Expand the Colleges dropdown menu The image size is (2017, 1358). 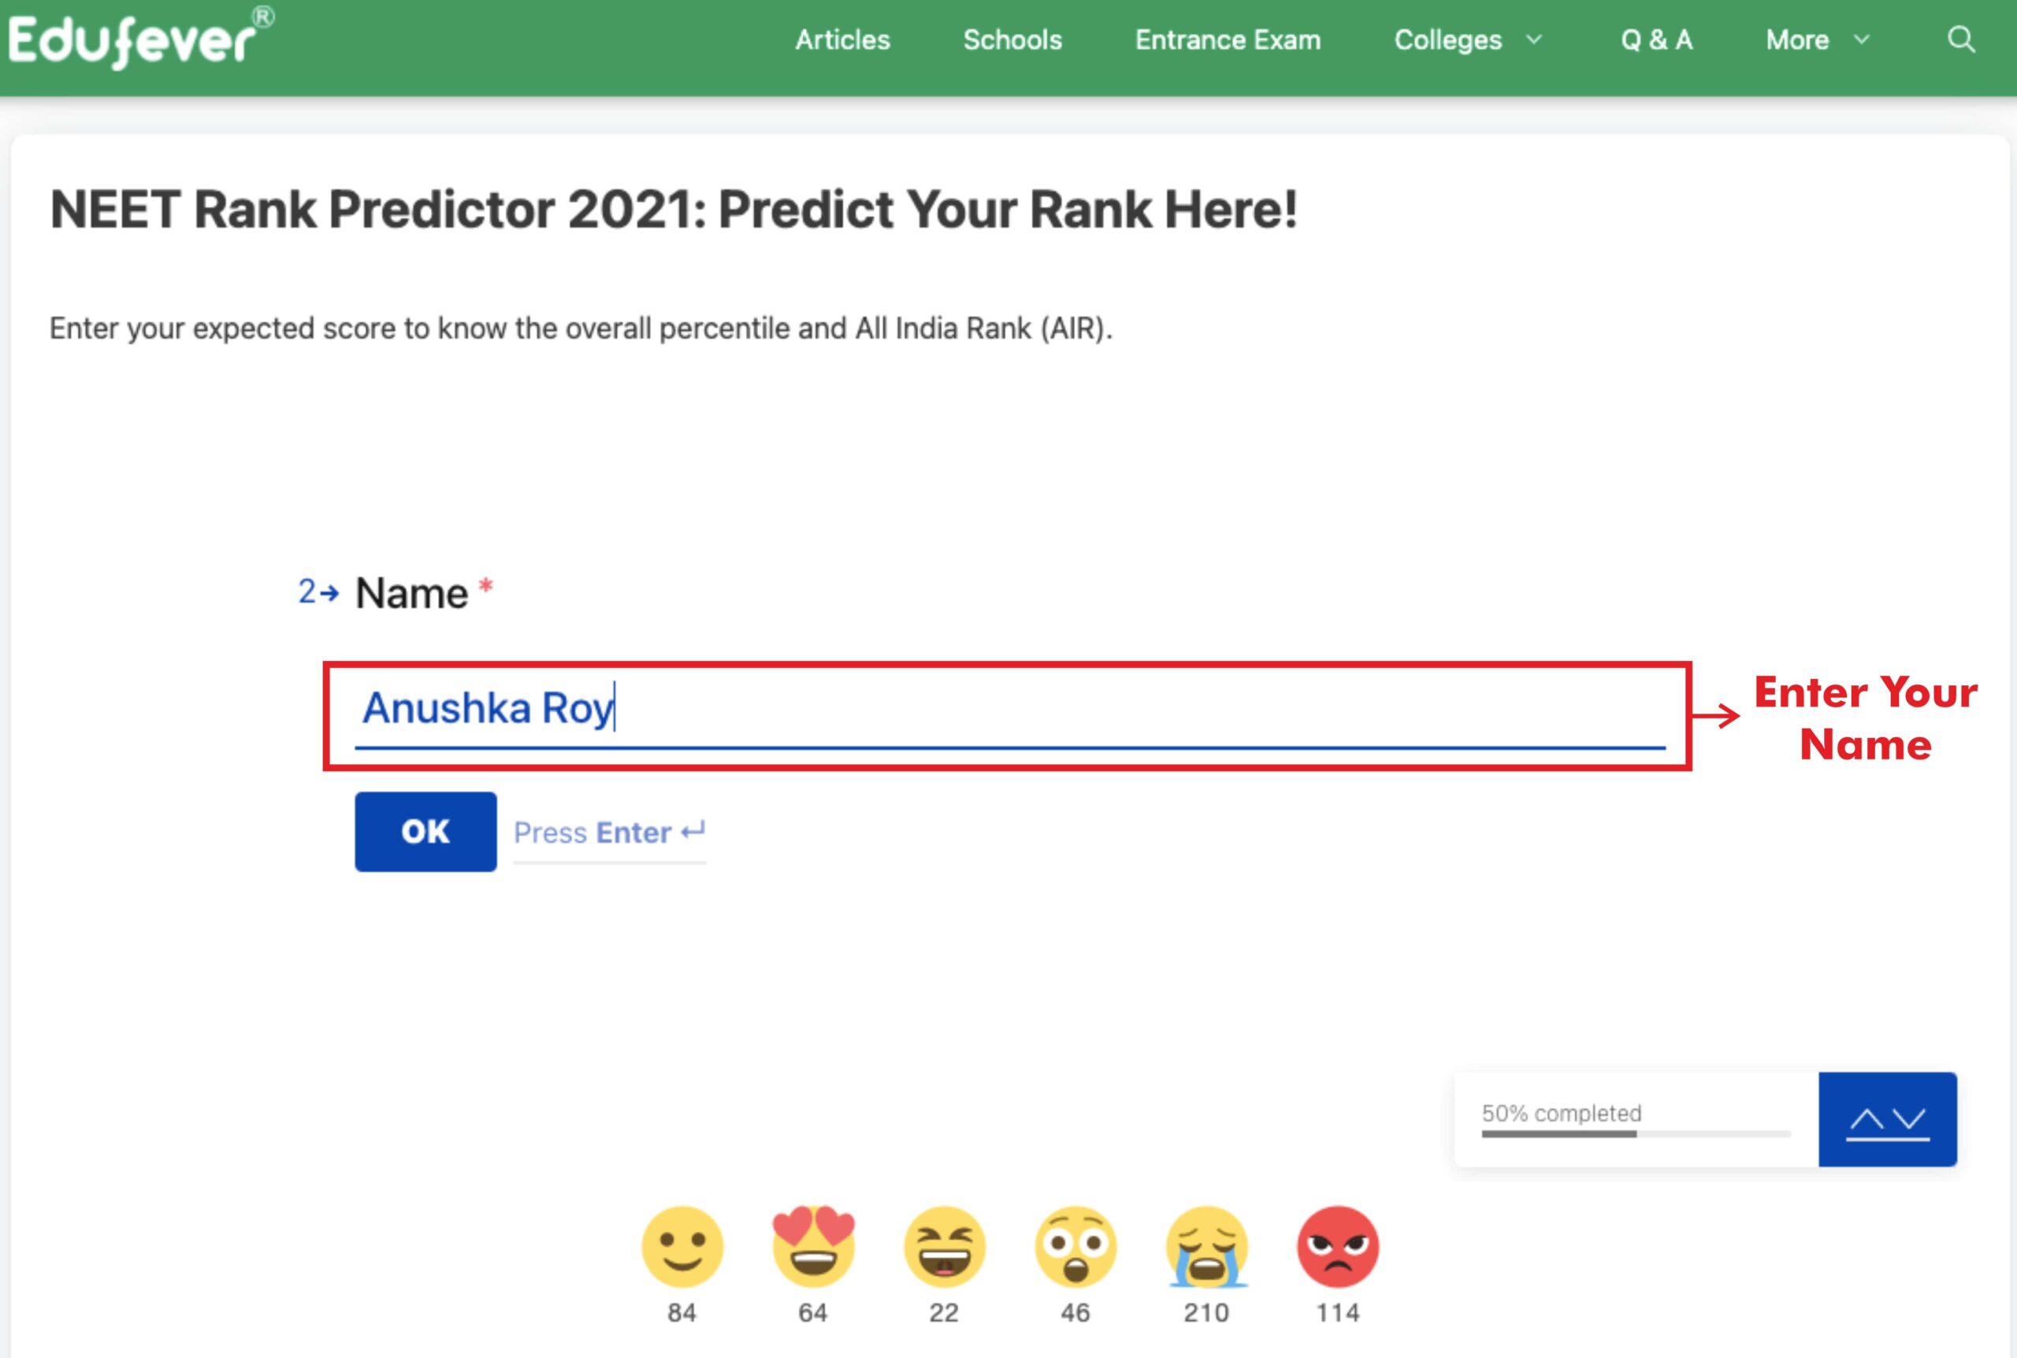1468,40
